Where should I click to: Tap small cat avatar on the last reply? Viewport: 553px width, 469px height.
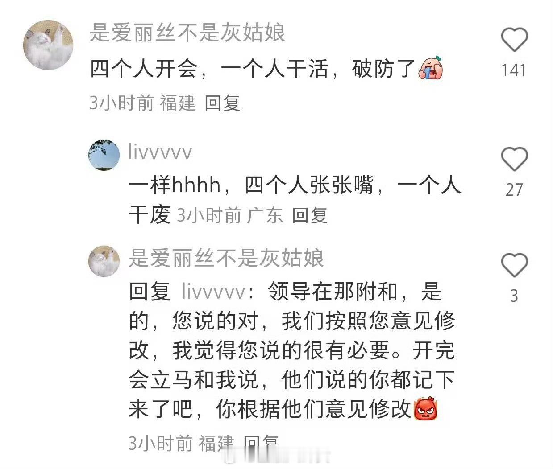tap(104, 261)
